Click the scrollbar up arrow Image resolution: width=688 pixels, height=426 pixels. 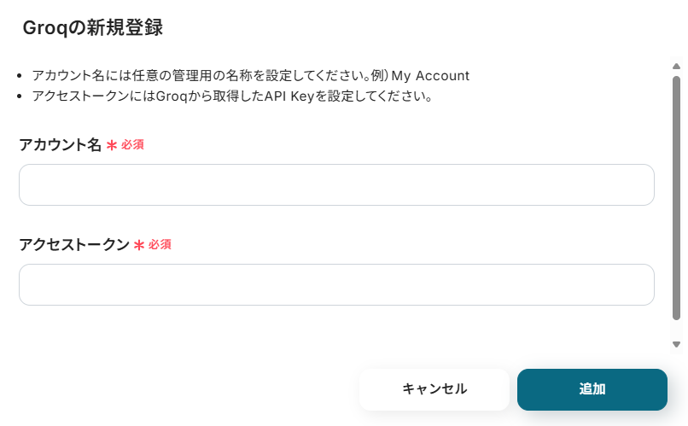(676, 66)
